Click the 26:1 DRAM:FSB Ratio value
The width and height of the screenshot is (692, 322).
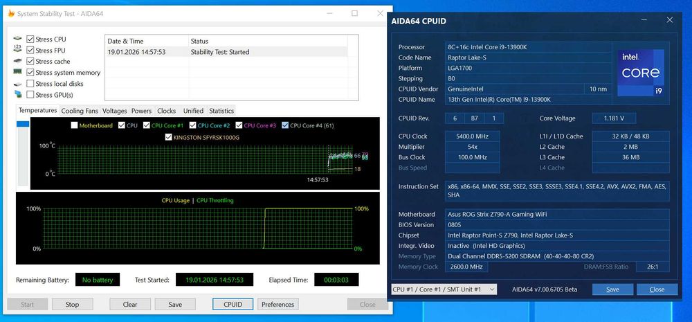click(x=653, y=267)
